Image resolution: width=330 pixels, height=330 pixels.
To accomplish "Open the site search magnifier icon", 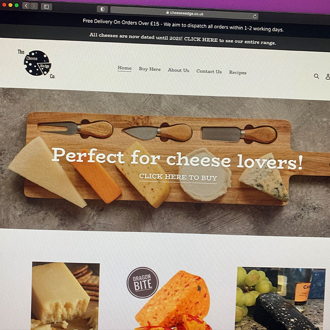I will [x=317, y=76].
